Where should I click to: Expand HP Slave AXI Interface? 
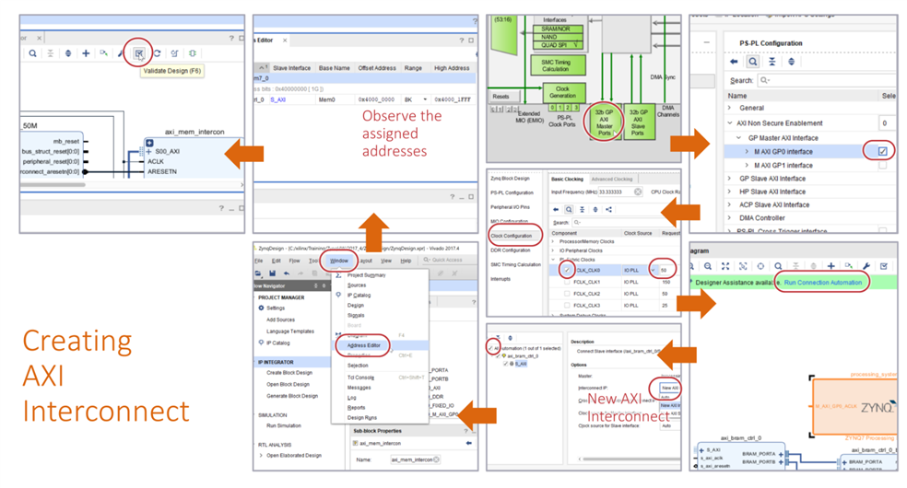729,192
